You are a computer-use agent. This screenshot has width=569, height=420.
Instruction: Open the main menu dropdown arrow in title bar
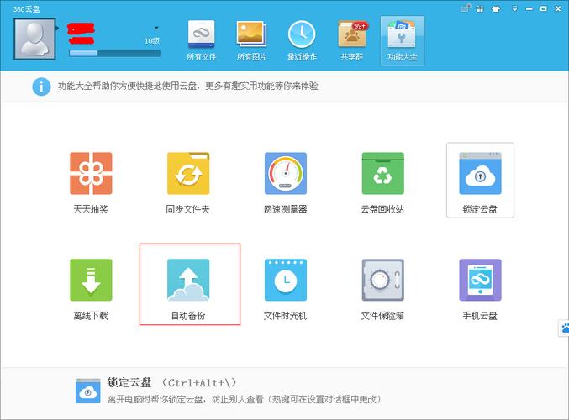[514, 8]
